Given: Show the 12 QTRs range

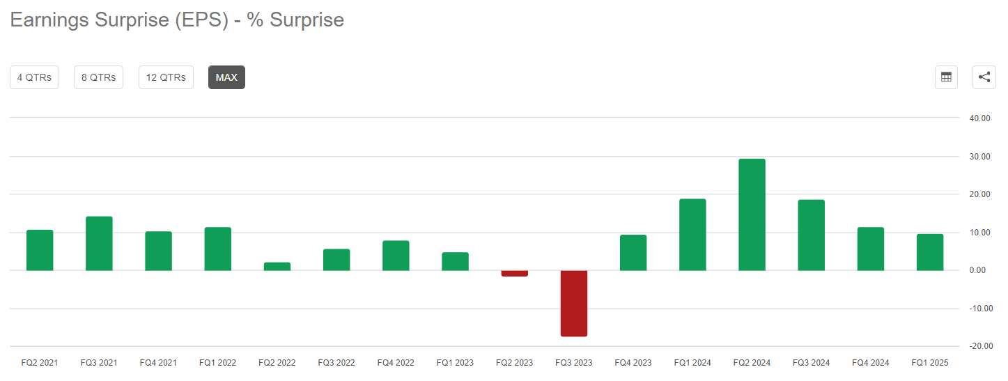Looking at the screenshot, I should tap(166, 77).
